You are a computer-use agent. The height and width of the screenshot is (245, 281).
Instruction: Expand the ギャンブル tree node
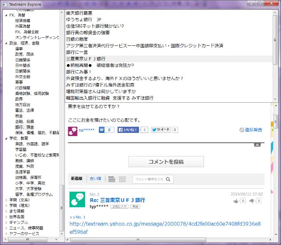pyautogui.click(x=6, y=222)
